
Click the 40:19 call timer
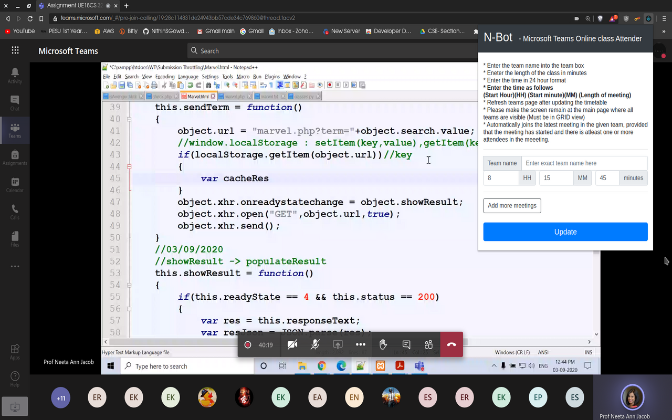[x=266, y=345]
